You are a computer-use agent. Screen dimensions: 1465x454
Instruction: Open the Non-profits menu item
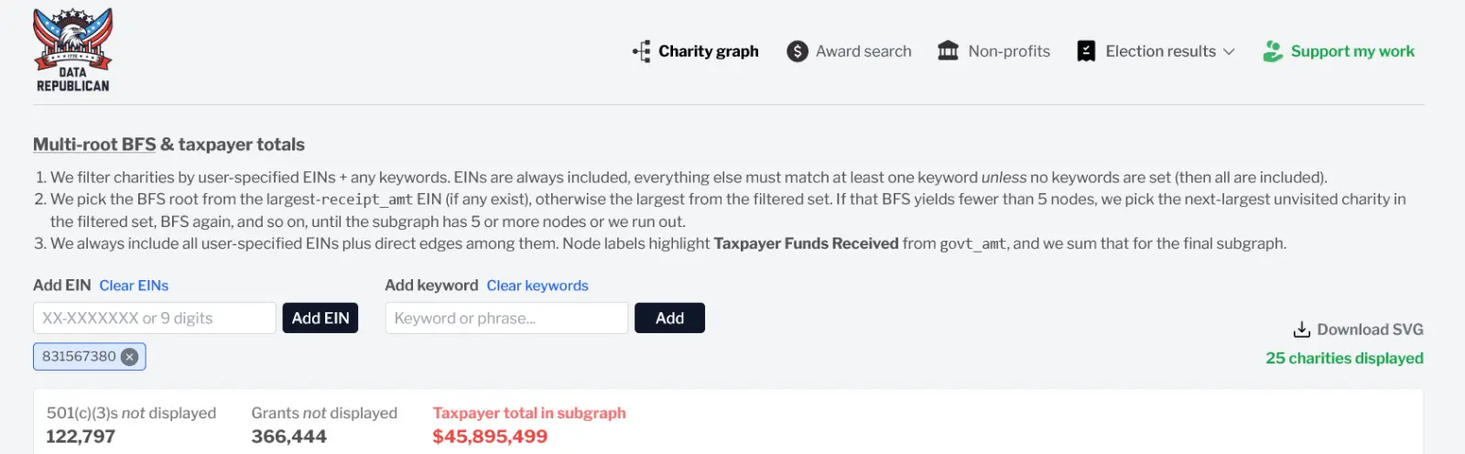coord(1009,51)
